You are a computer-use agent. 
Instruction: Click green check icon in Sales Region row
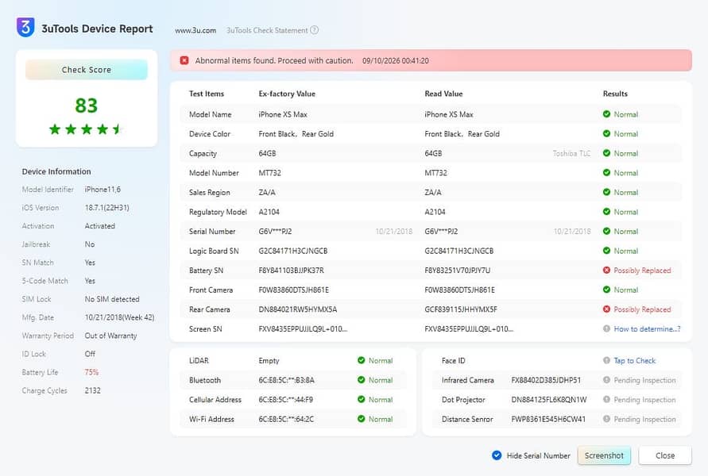[606, 192]
